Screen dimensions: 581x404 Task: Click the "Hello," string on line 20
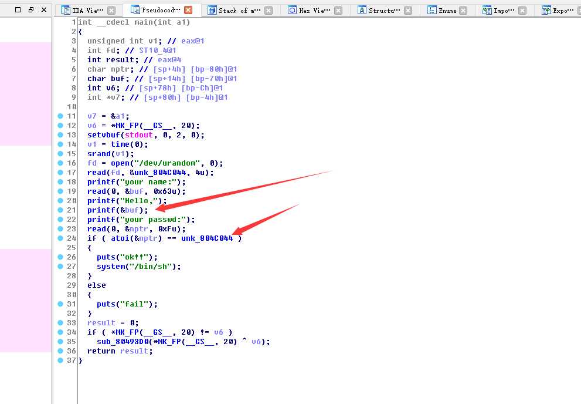coord(139,201)
